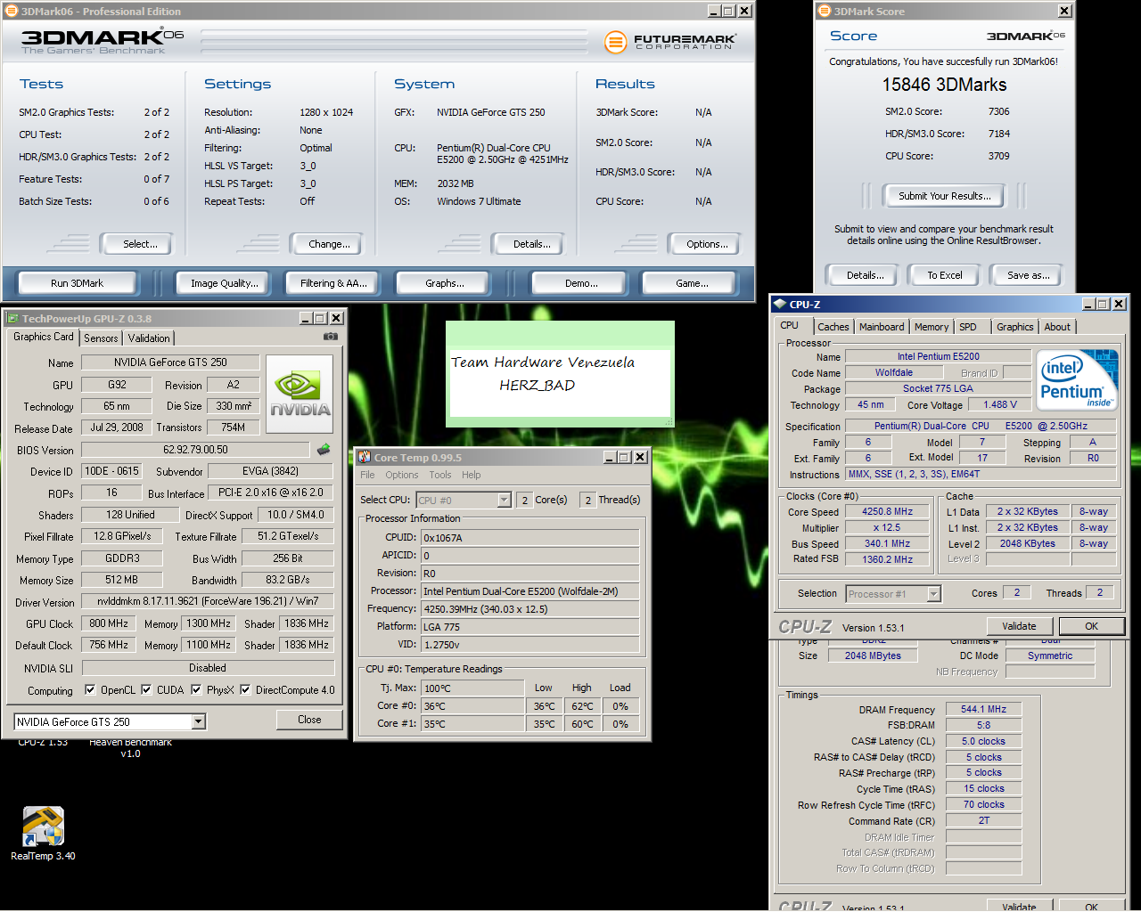Toggle the CUDA checkbox in GPU-Z
This screenshot has height=912, width=1141.
[x=146, y=689]
